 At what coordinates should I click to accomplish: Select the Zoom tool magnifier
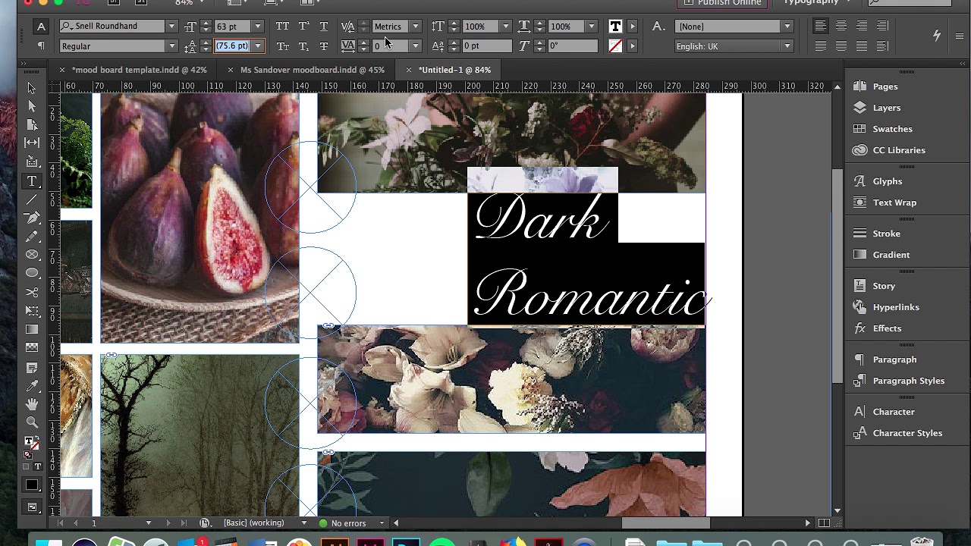tap(32, 422)
